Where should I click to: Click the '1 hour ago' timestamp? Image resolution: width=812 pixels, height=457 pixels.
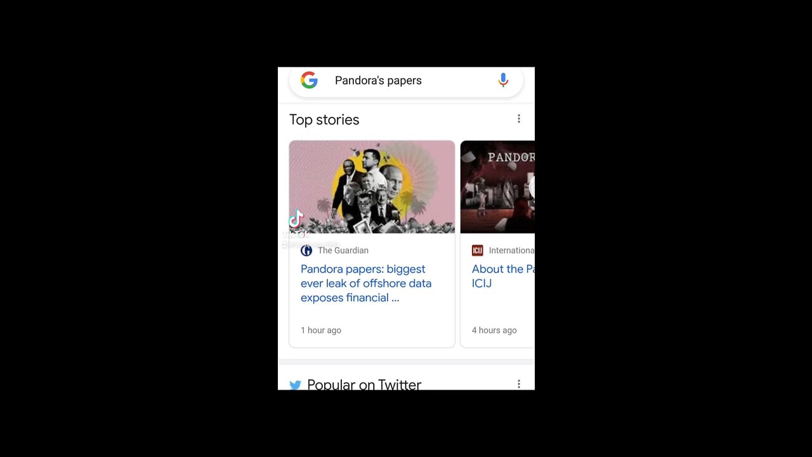[321, 330]
